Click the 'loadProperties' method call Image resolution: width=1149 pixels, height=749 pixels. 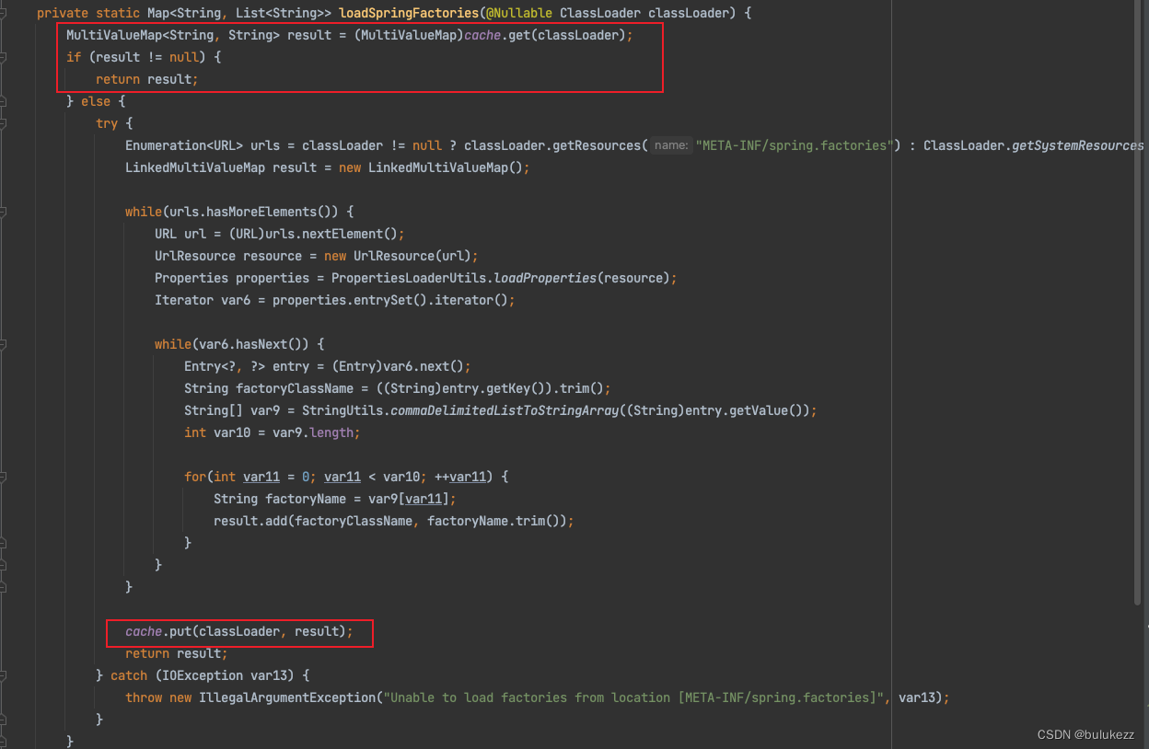(x=545, y=278)
